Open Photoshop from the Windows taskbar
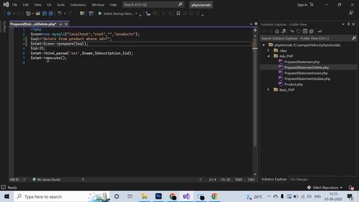 coord(158,196)
